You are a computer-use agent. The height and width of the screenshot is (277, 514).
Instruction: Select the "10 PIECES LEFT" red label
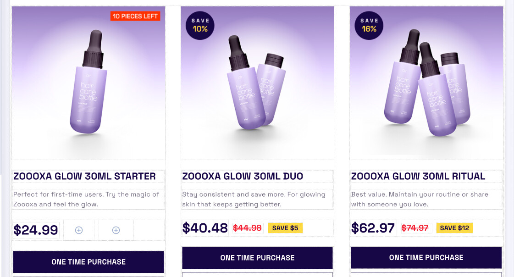click(135, 16)
